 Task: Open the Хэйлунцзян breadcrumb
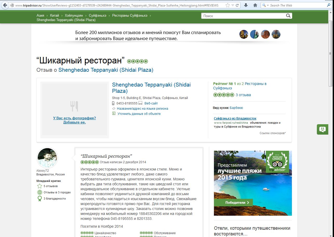(x=74, y=16)
